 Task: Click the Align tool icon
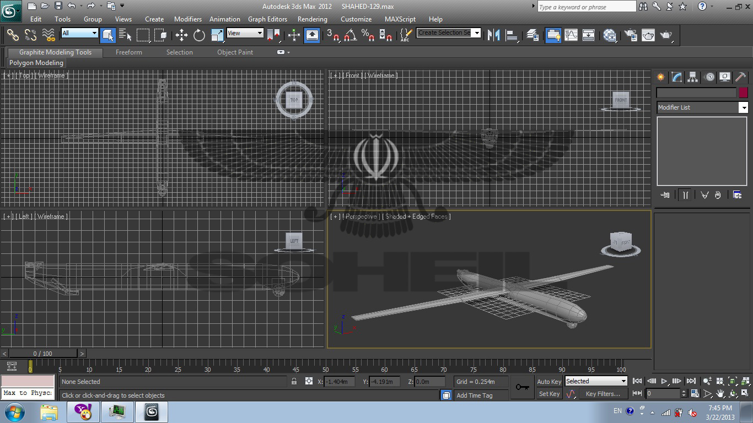[512, 35]
